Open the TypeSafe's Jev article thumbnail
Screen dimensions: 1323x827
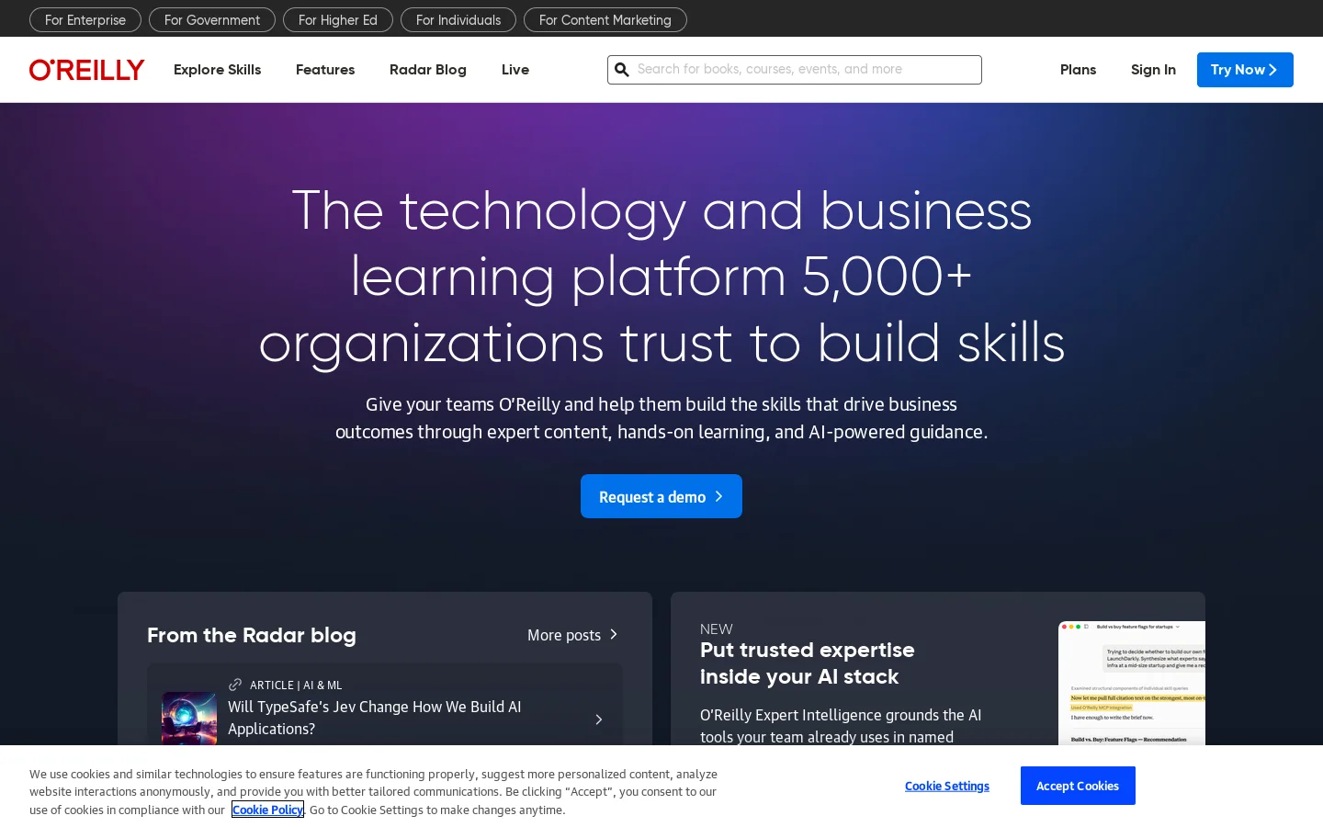(189, 719)
